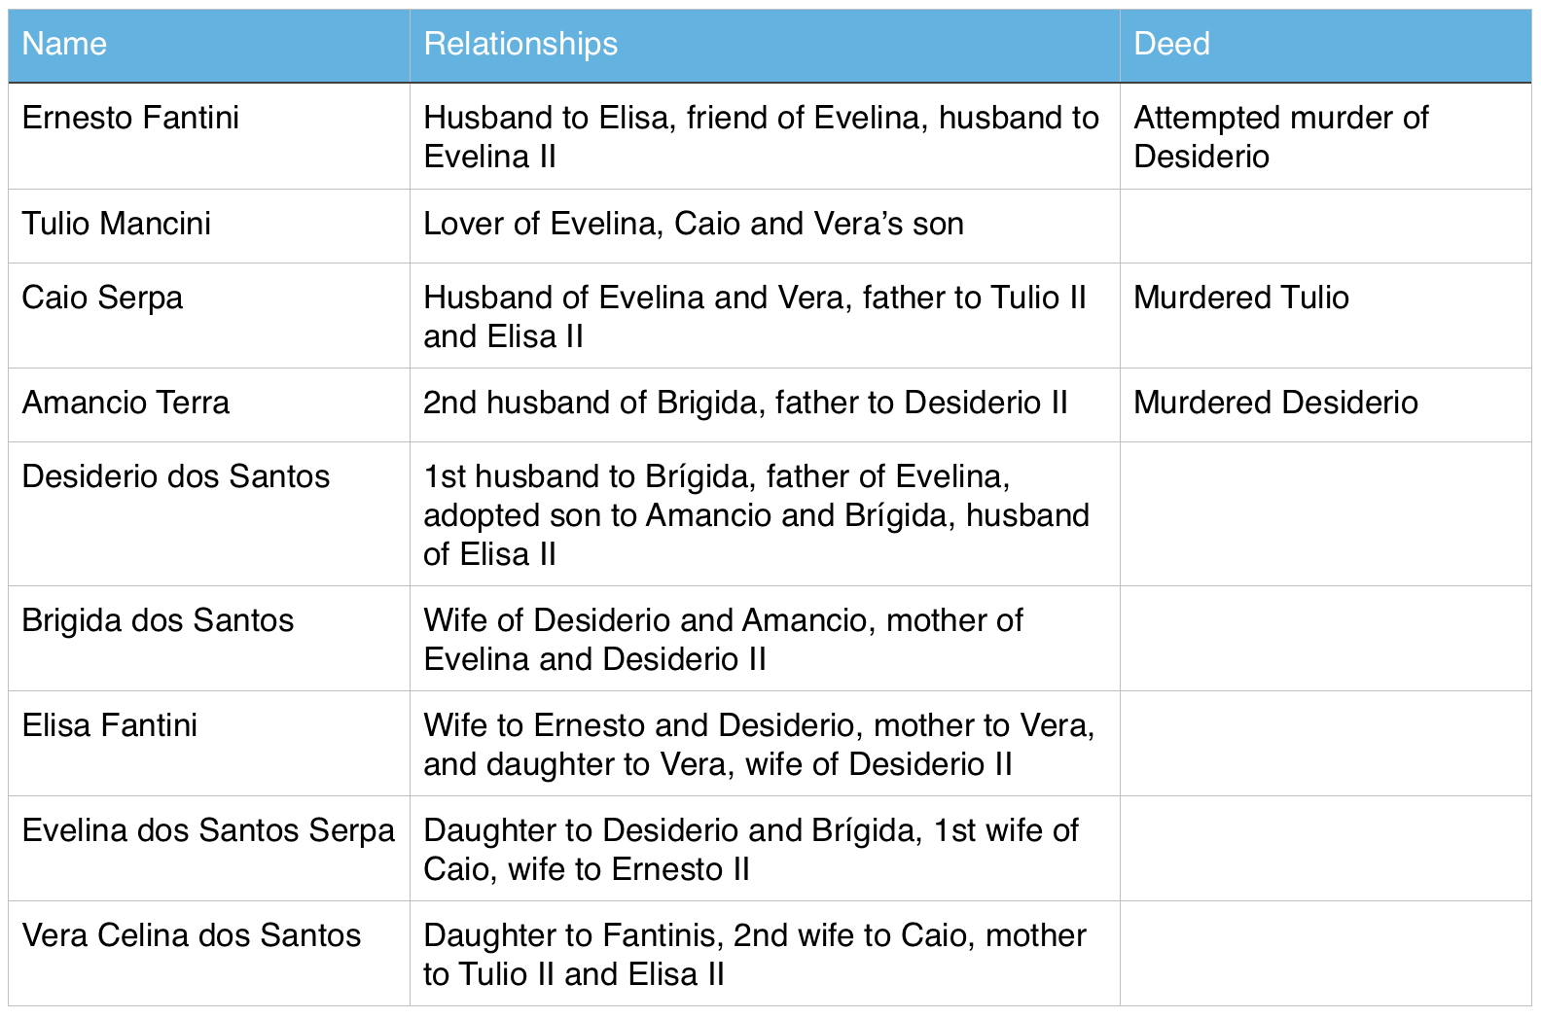Click the Amancio Terra name cell
Screen dimensions: 1541x1019
click(125, 404)
